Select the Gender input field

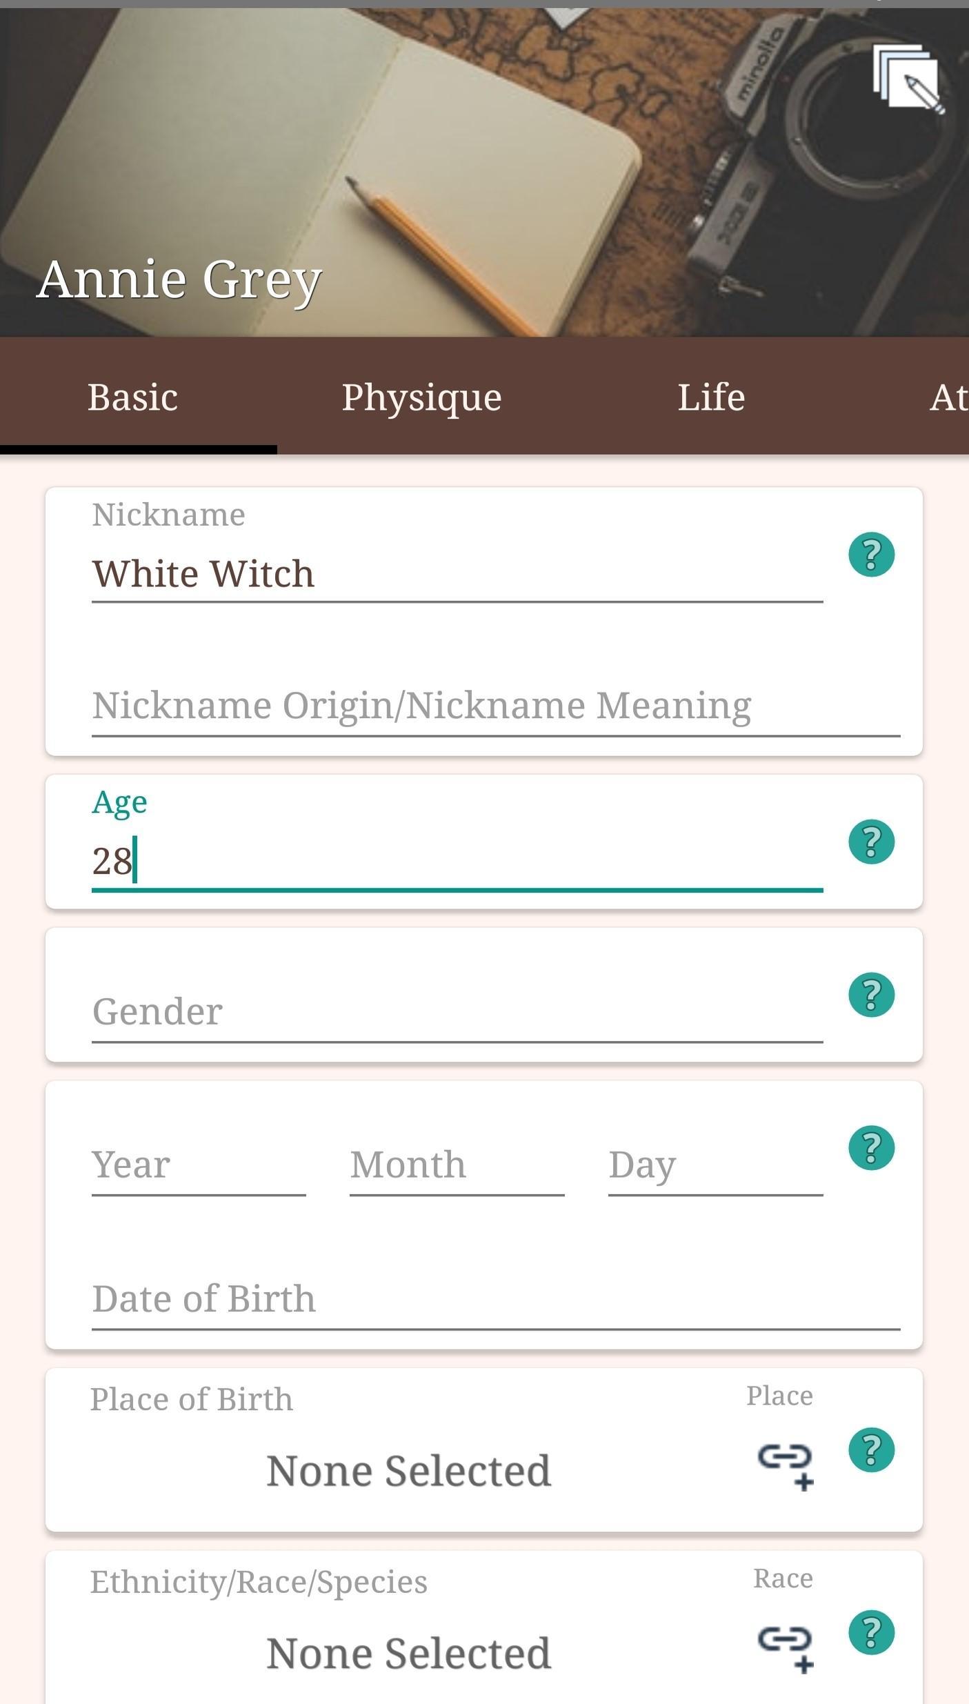tap(457, 1013)
